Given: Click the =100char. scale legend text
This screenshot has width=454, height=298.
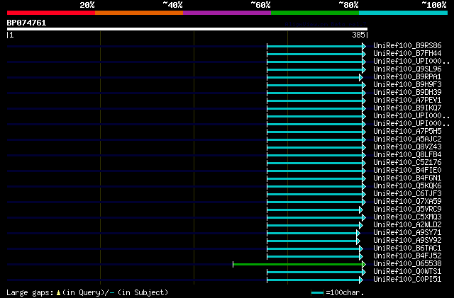Looking at the screenshot, I should (345, 292).
